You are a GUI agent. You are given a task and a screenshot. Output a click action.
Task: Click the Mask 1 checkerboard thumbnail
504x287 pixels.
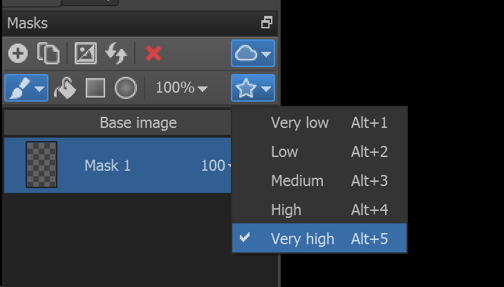(x=41, y=165)
